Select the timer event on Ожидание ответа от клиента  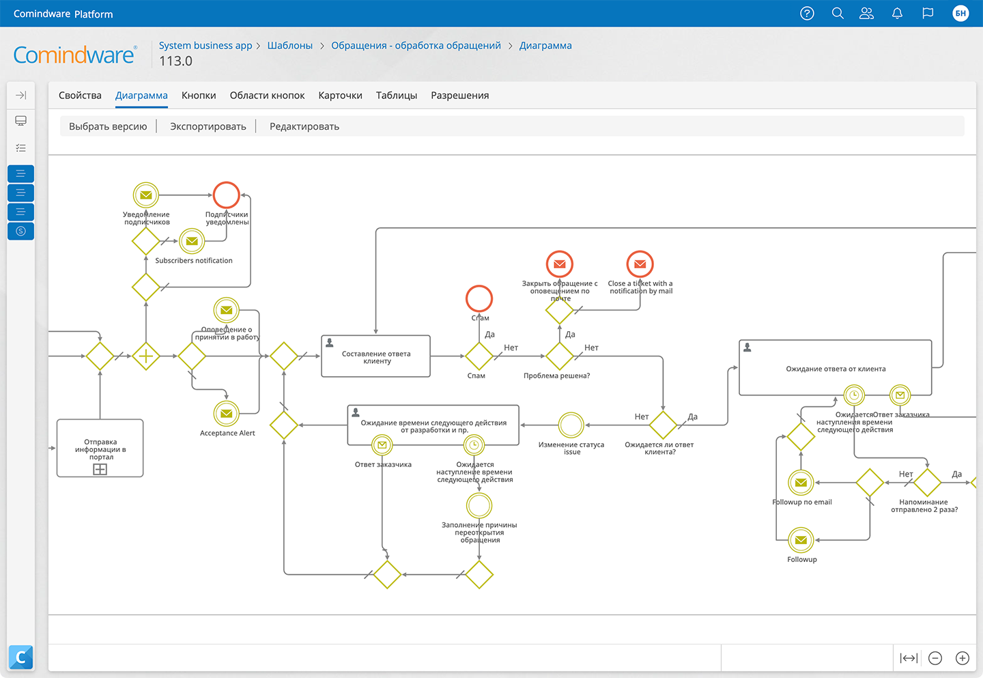coord(854,395)
